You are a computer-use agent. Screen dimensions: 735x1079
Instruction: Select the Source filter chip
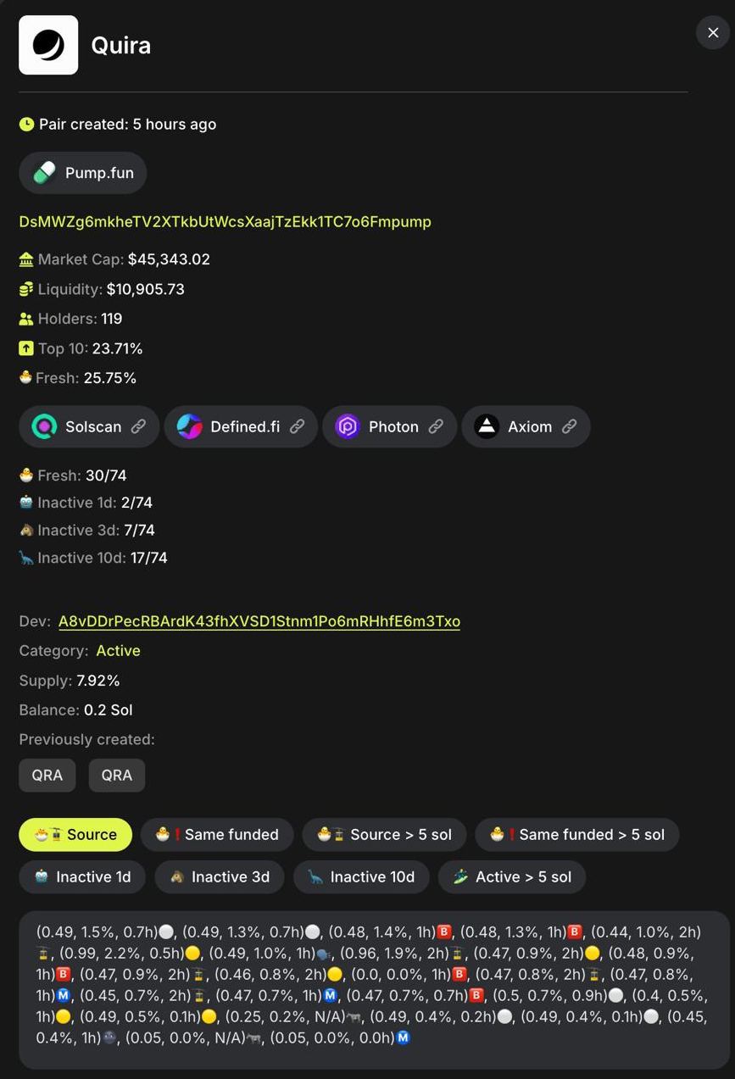(x=75, y=835)
